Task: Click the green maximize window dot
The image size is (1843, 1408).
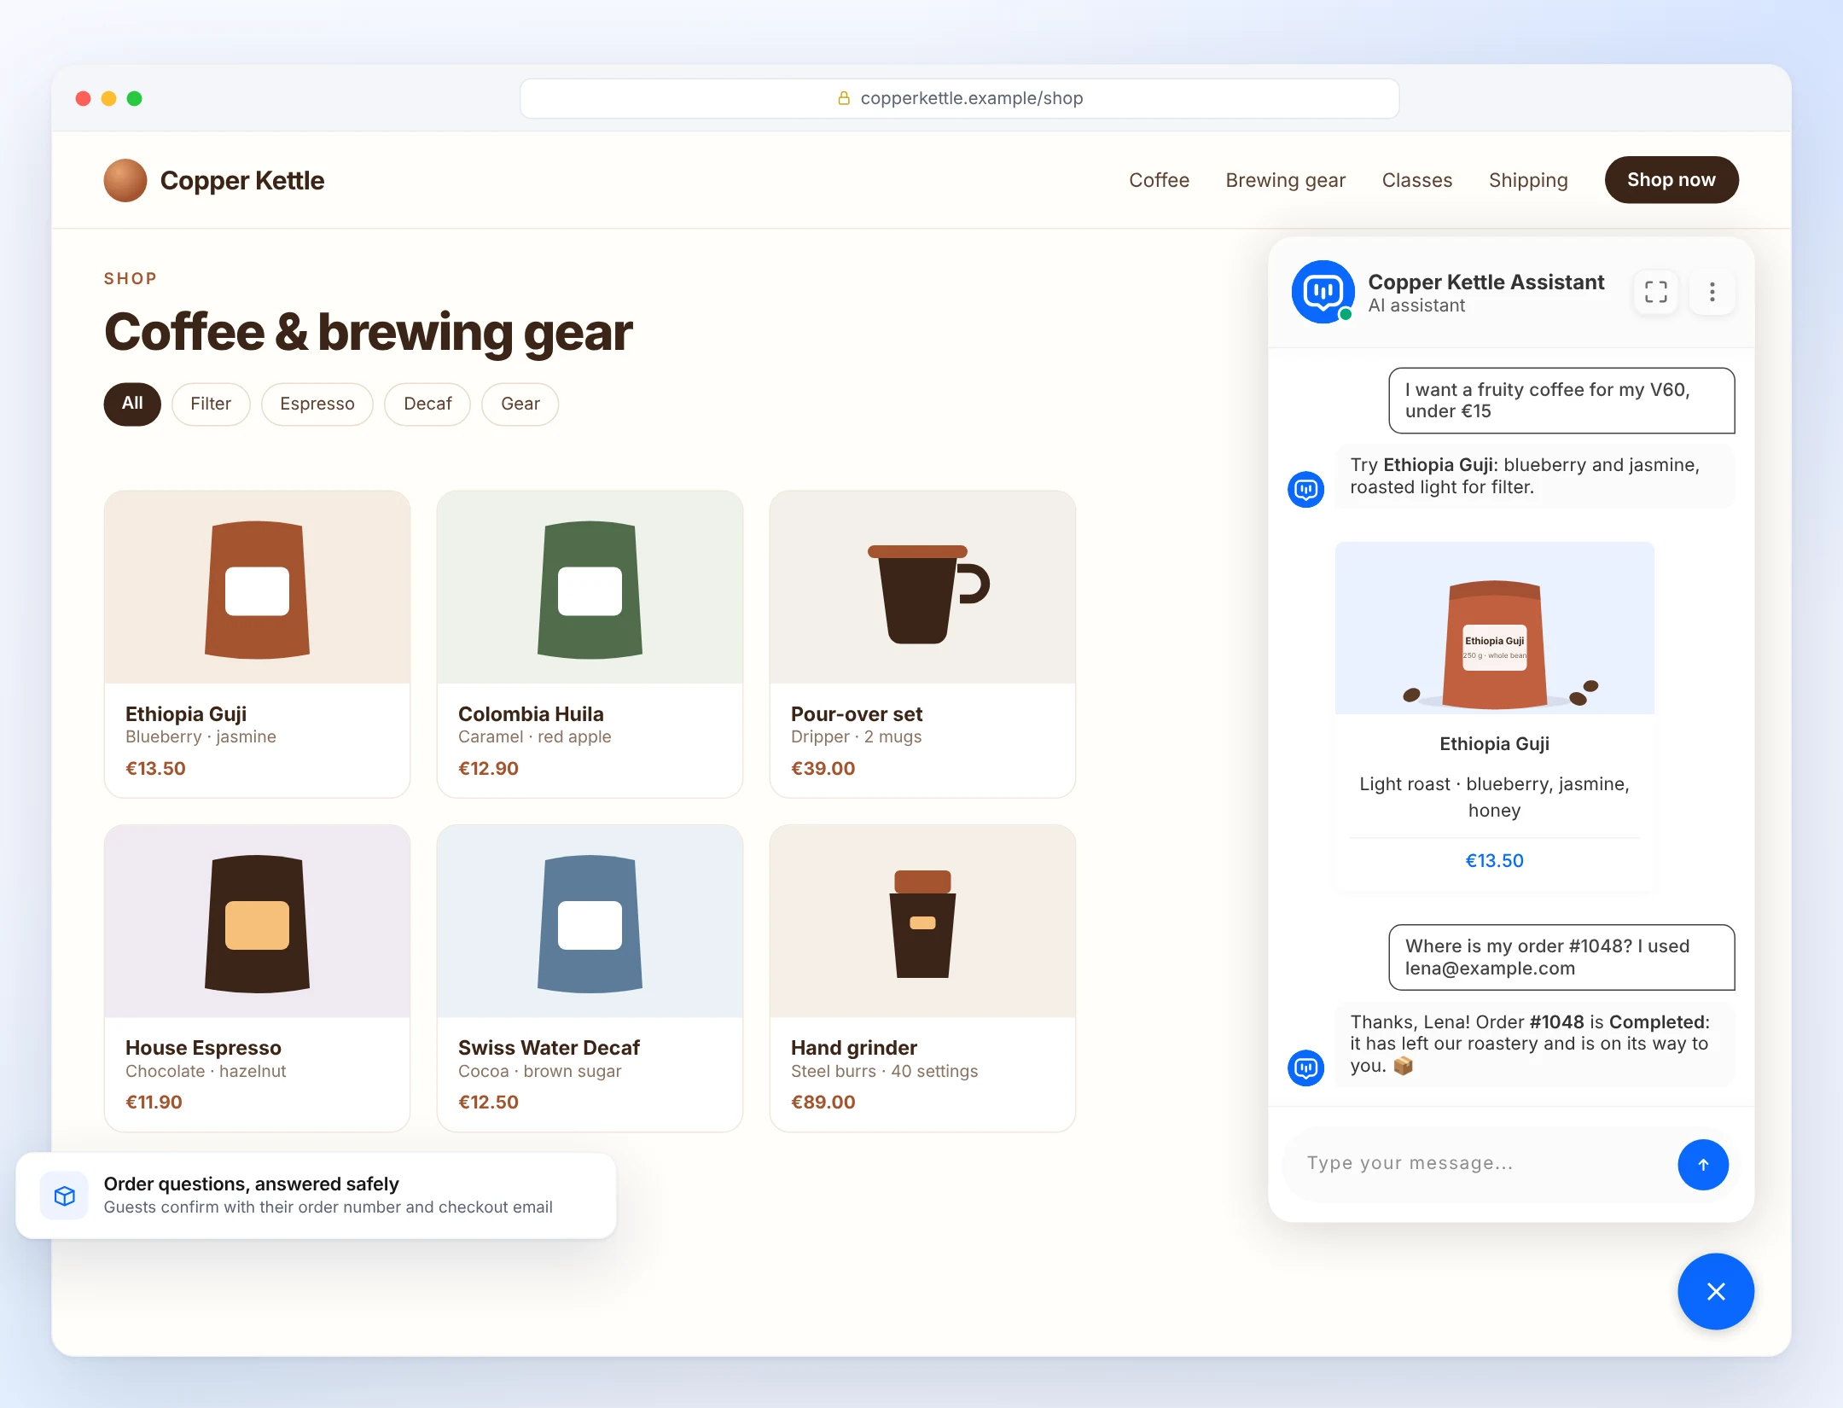Action: [x=134, y=98]
